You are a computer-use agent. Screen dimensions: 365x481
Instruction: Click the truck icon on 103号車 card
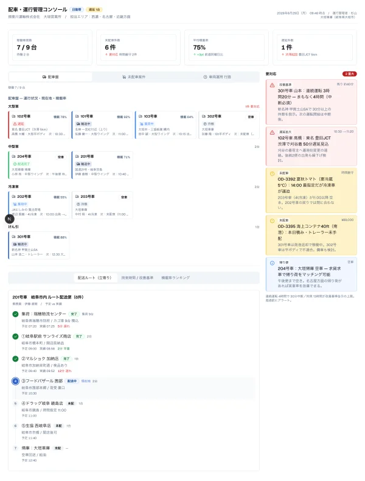click(x=141, y=116)
